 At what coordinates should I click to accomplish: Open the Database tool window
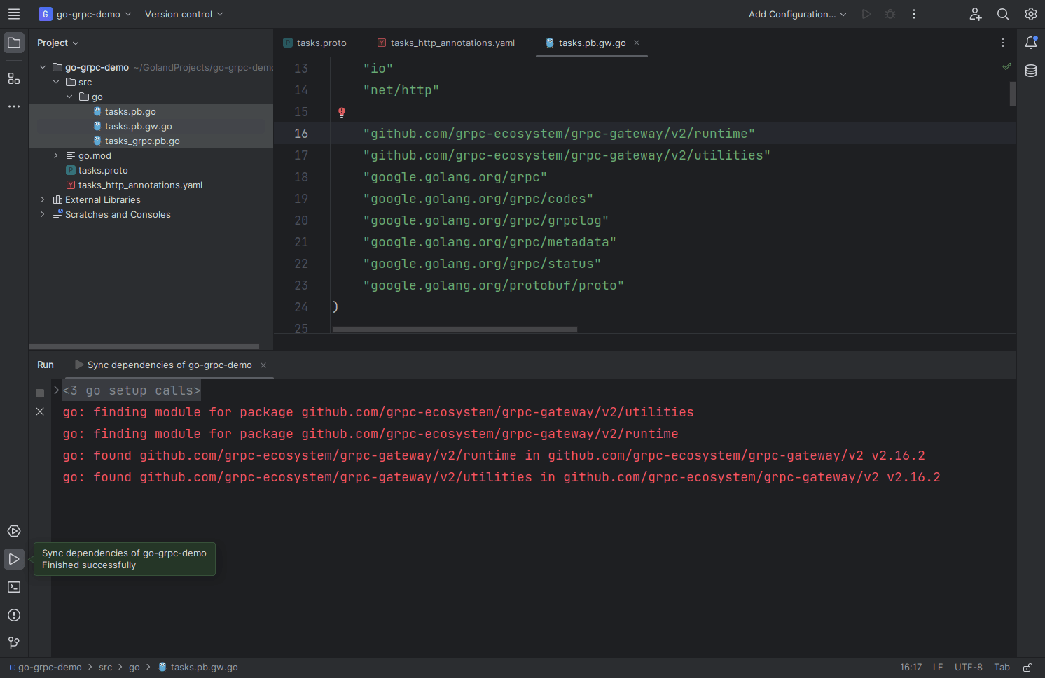[1031, 71]
